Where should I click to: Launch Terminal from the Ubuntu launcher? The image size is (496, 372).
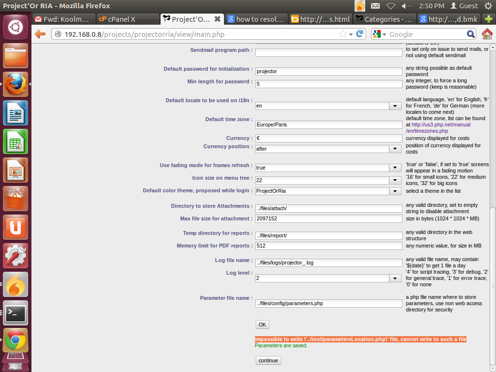[15, 313]
